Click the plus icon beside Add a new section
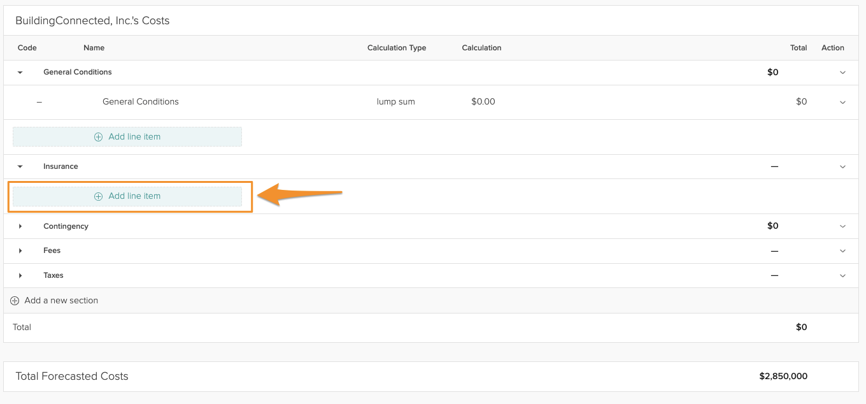The image size is (866, 404). 15,301
